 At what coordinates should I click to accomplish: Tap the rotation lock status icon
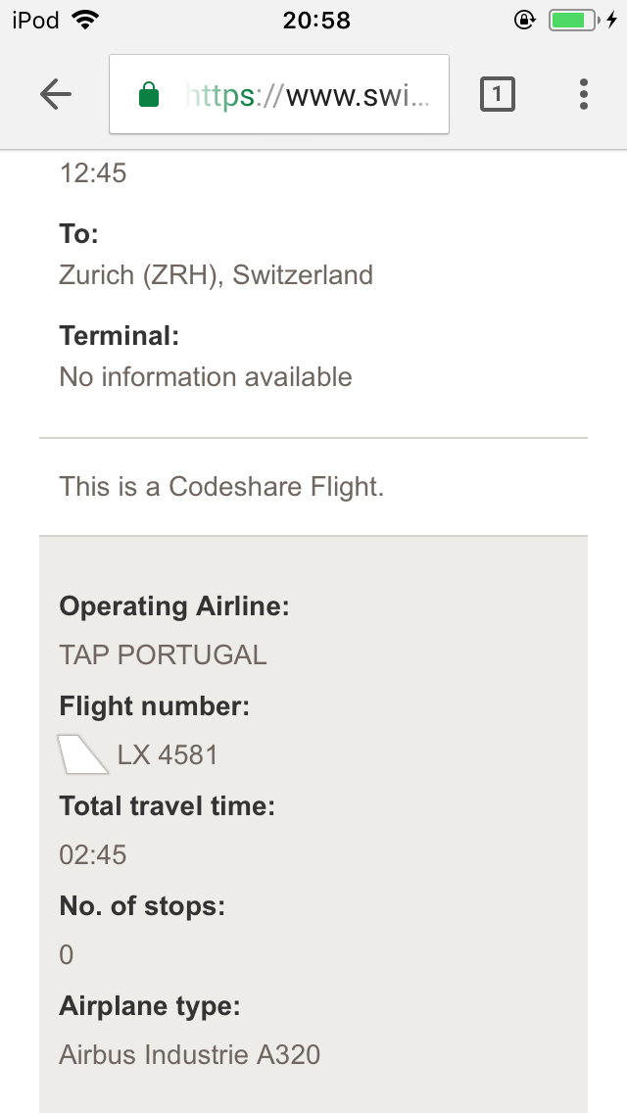pos(524,20)
